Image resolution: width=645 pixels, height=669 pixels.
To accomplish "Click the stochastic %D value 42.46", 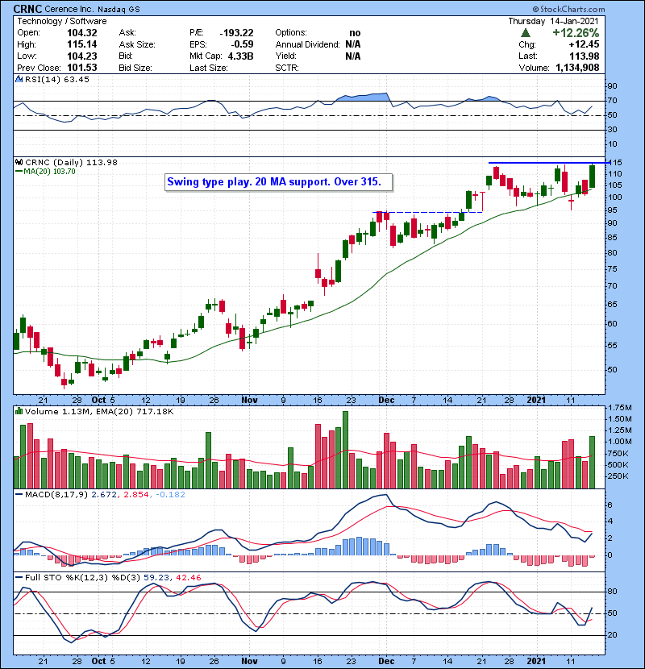I will coord(188,578).
